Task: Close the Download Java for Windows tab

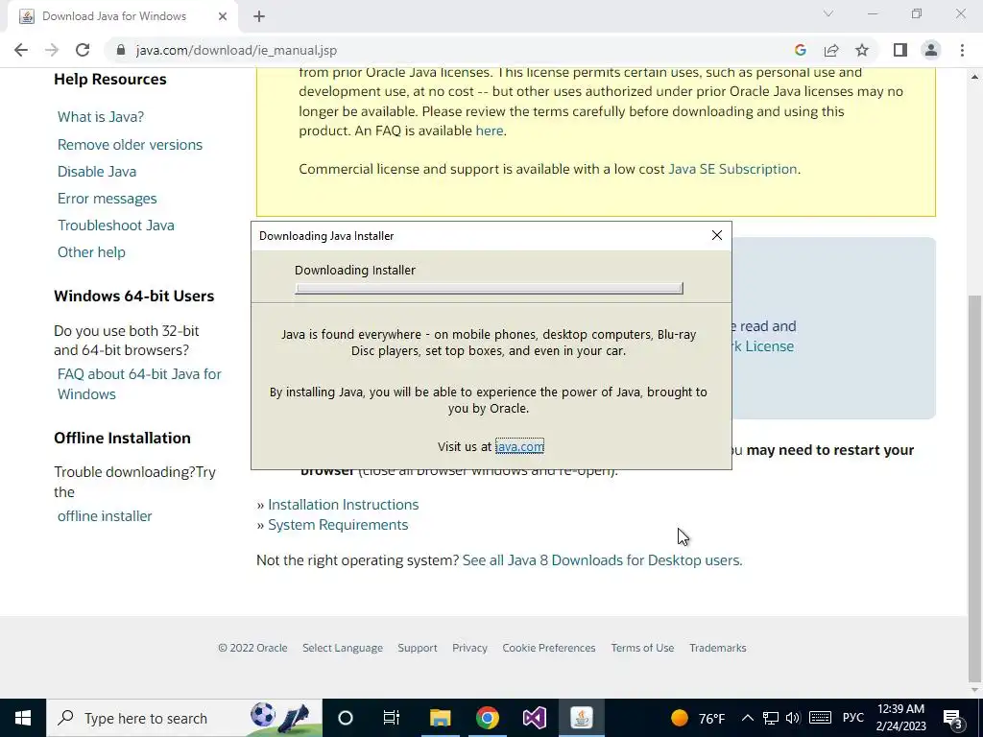Action: [223, 17]
